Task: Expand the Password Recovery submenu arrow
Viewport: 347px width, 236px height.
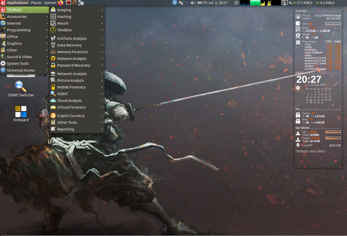Action: [102, 65]
